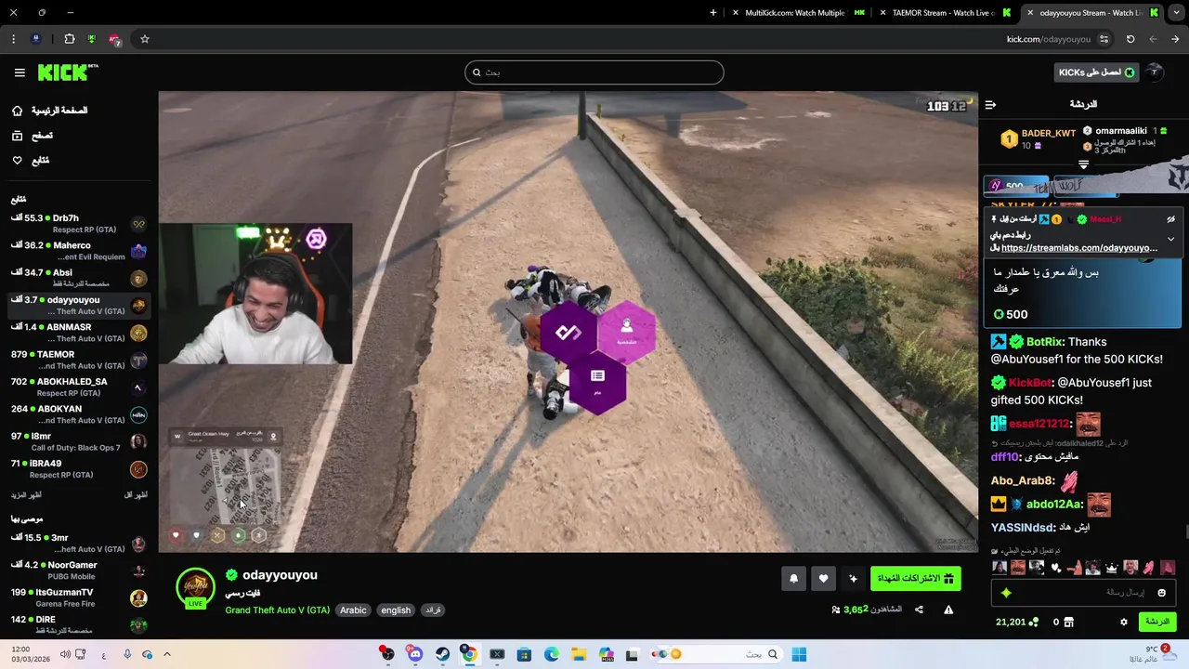This screenshot has height=669, width=1189.
Task: Expand the chat leaderboard with the down arrow
Action: click(1083, 164)
